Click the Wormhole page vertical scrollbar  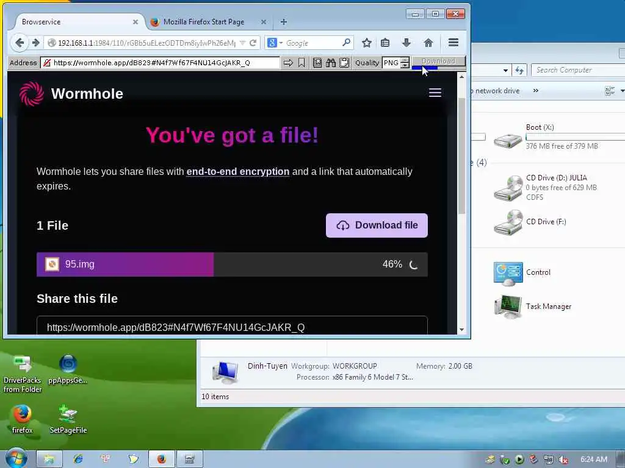pos(461,155)
